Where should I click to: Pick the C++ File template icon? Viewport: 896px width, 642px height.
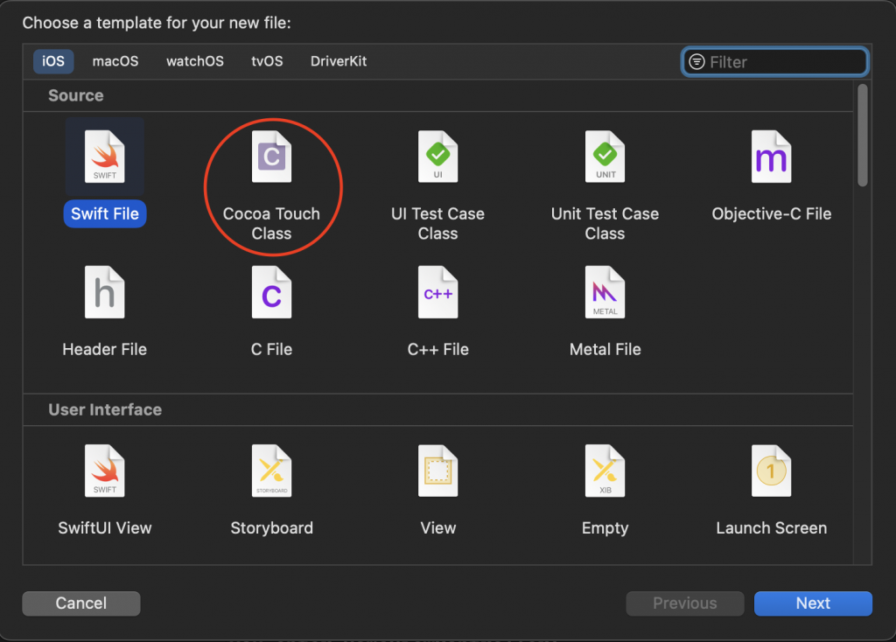click(x=437, y=292)
